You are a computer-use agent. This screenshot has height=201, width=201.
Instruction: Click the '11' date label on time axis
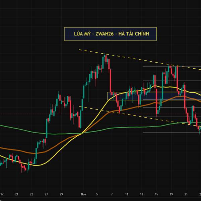click(127, 194)
